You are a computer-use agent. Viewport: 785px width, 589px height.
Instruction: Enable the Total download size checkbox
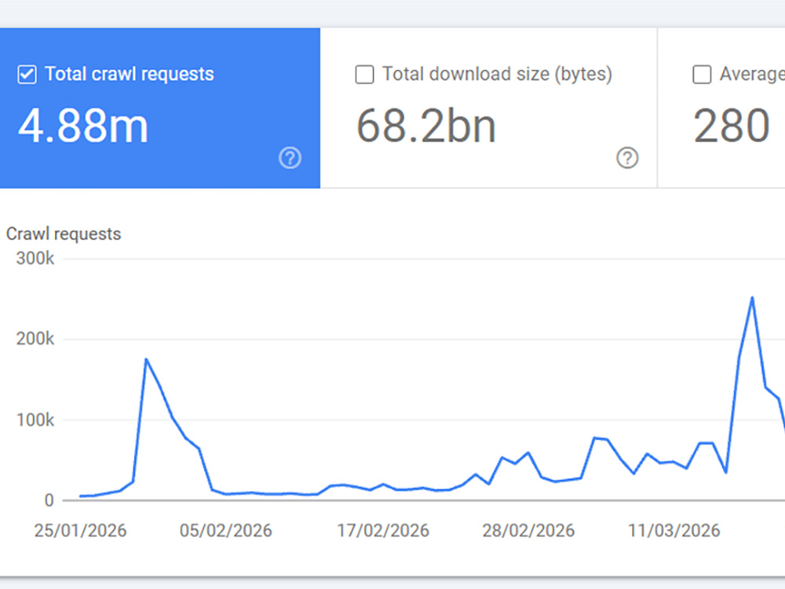[364, 75]
